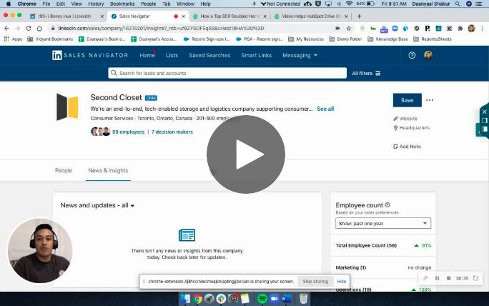The width and height of the screenshot is (489, 306).
Task: Open the Headquarters location link
Action: pos(412,127)
